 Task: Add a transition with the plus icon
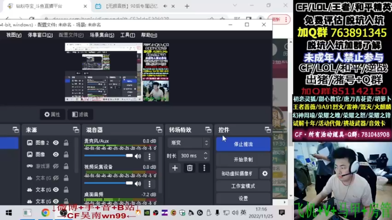175,168
